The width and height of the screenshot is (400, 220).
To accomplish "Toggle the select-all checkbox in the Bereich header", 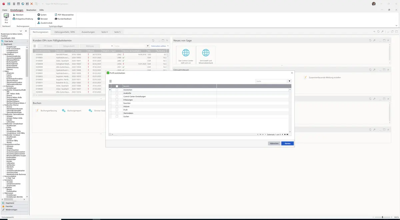I will click(117, 86).
